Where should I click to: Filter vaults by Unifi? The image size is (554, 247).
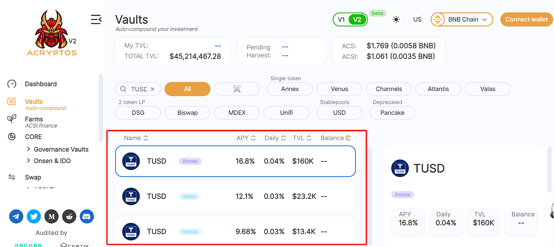click(x=286, y=113)
